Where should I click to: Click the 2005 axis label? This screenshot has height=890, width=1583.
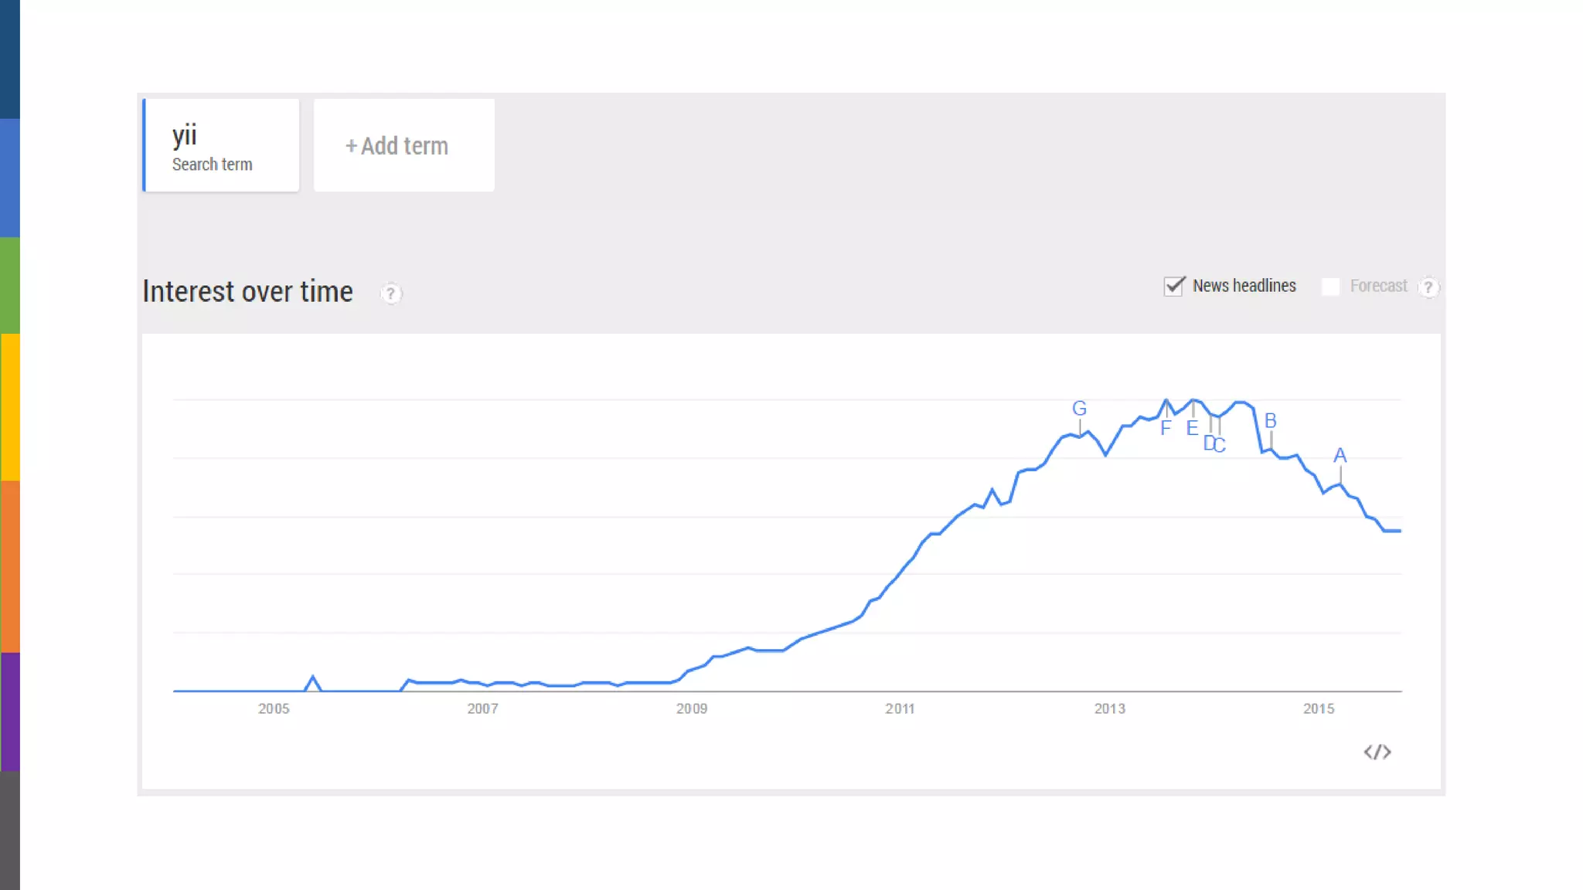[x=274, y=708]
